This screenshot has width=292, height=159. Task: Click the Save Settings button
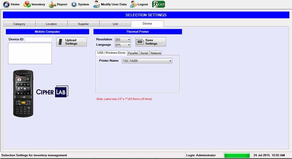[151, 42]
